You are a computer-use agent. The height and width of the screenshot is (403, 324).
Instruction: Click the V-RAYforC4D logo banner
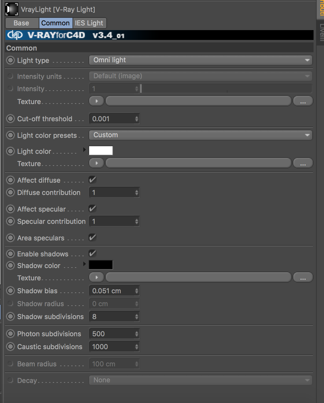tap(160, 35)
